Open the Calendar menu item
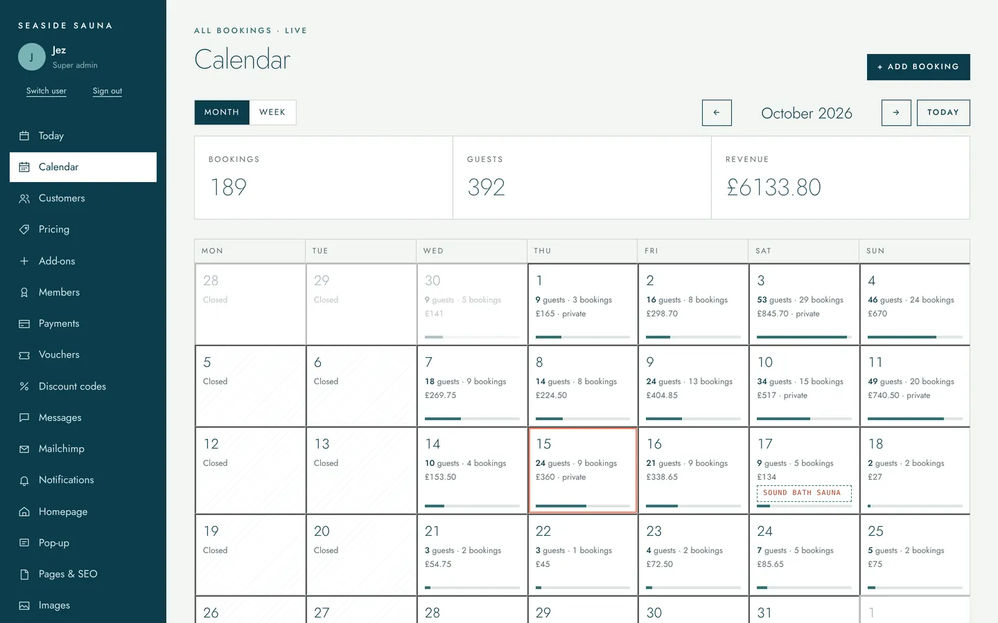This screenshot has width=998, height=623. pyautogui.click(x=83, y=167)
